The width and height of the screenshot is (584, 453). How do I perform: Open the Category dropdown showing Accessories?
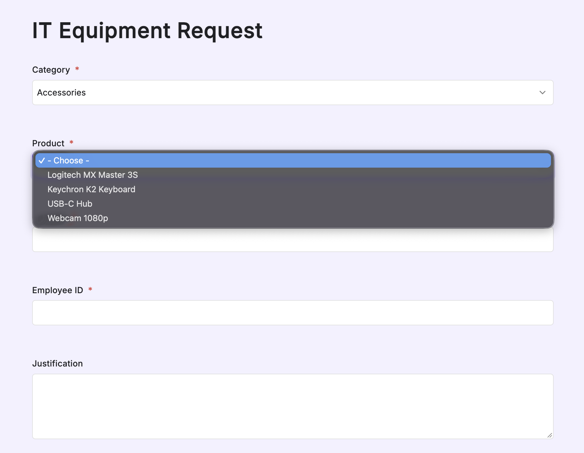(293, 93)
